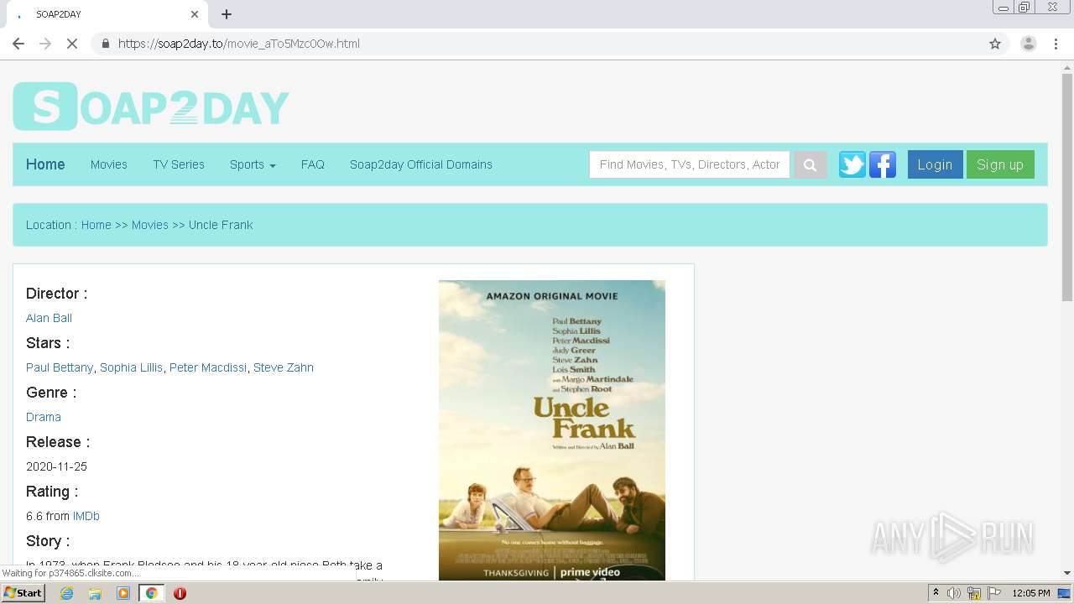The height and width of the screenshot is (604, 1074).
Task: Open Peter Macdissi star link
Action: click(208, 367)
